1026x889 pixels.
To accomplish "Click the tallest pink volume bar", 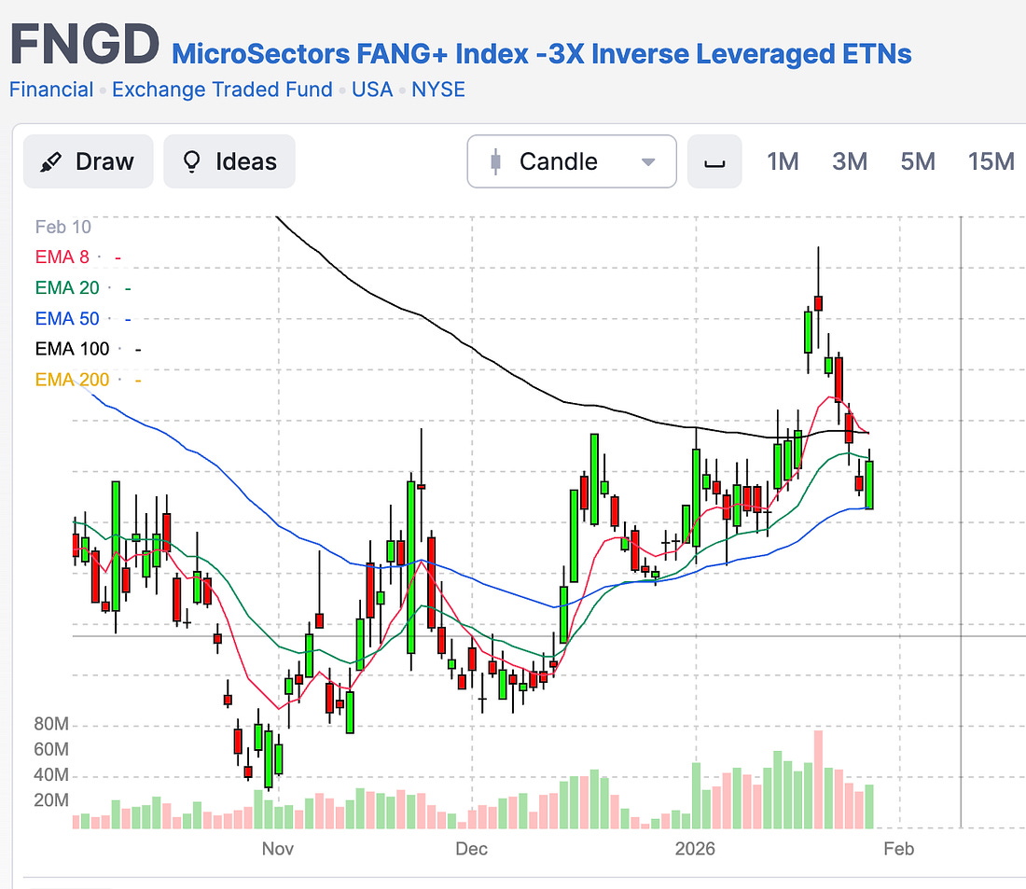I will click(818, 780).
